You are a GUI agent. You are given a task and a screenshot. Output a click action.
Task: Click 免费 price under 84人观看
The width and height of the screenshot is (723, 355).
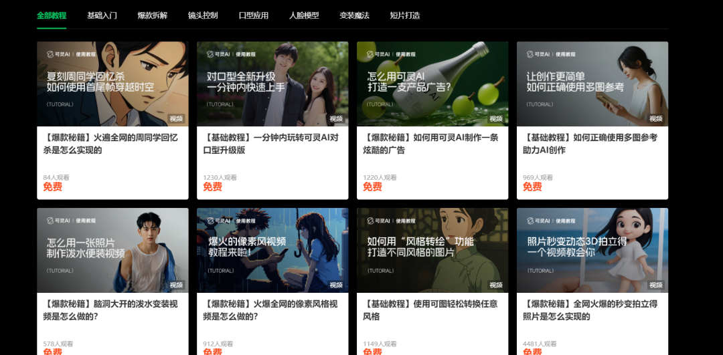[x=53, y=187]
